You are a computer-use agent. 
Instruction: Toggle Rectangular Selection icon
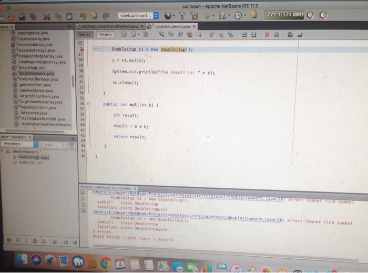pyautogui.click(x=199, y=35)
